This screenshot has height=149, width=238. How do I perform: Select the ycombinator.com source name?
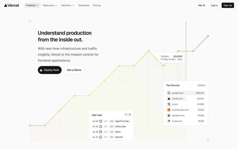(x=181, y=110)
